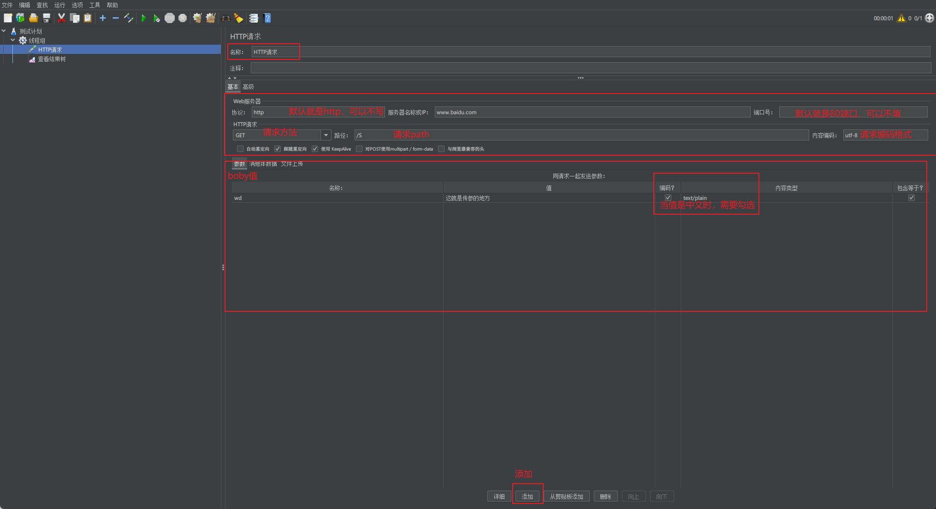Toggle the 编码 checkbox for wd row
This screenshot has width=936, height=509.
pyautogui.click(x=668, y=198)
